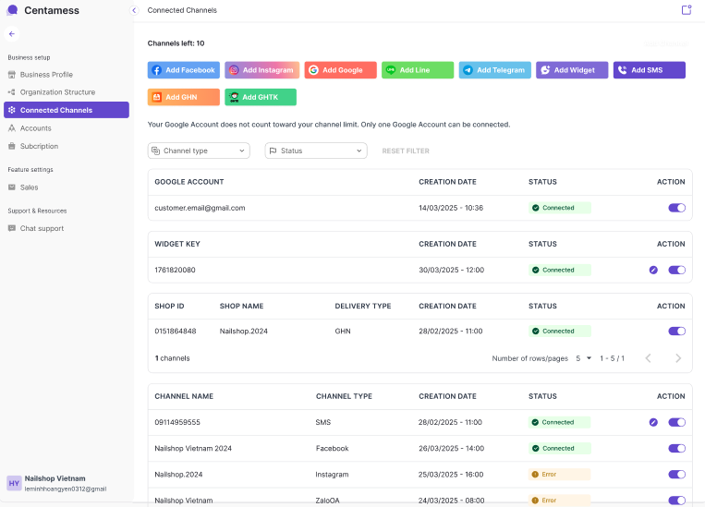Image resolution: width=705 pixels, height=507 pixels.
Task: Go to next page arrow in shop table
Action: point(678,358)
